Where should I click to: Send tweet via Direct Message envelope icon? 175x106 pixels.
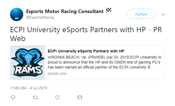(x=80, y=97)
